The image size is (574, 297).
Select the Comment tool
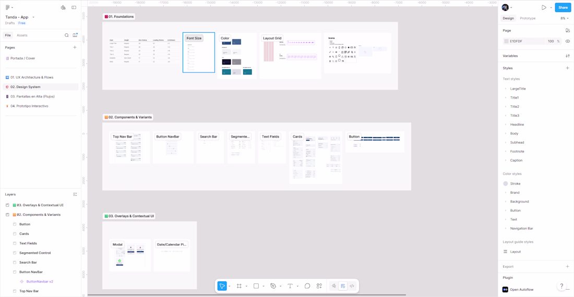[307, 286]
